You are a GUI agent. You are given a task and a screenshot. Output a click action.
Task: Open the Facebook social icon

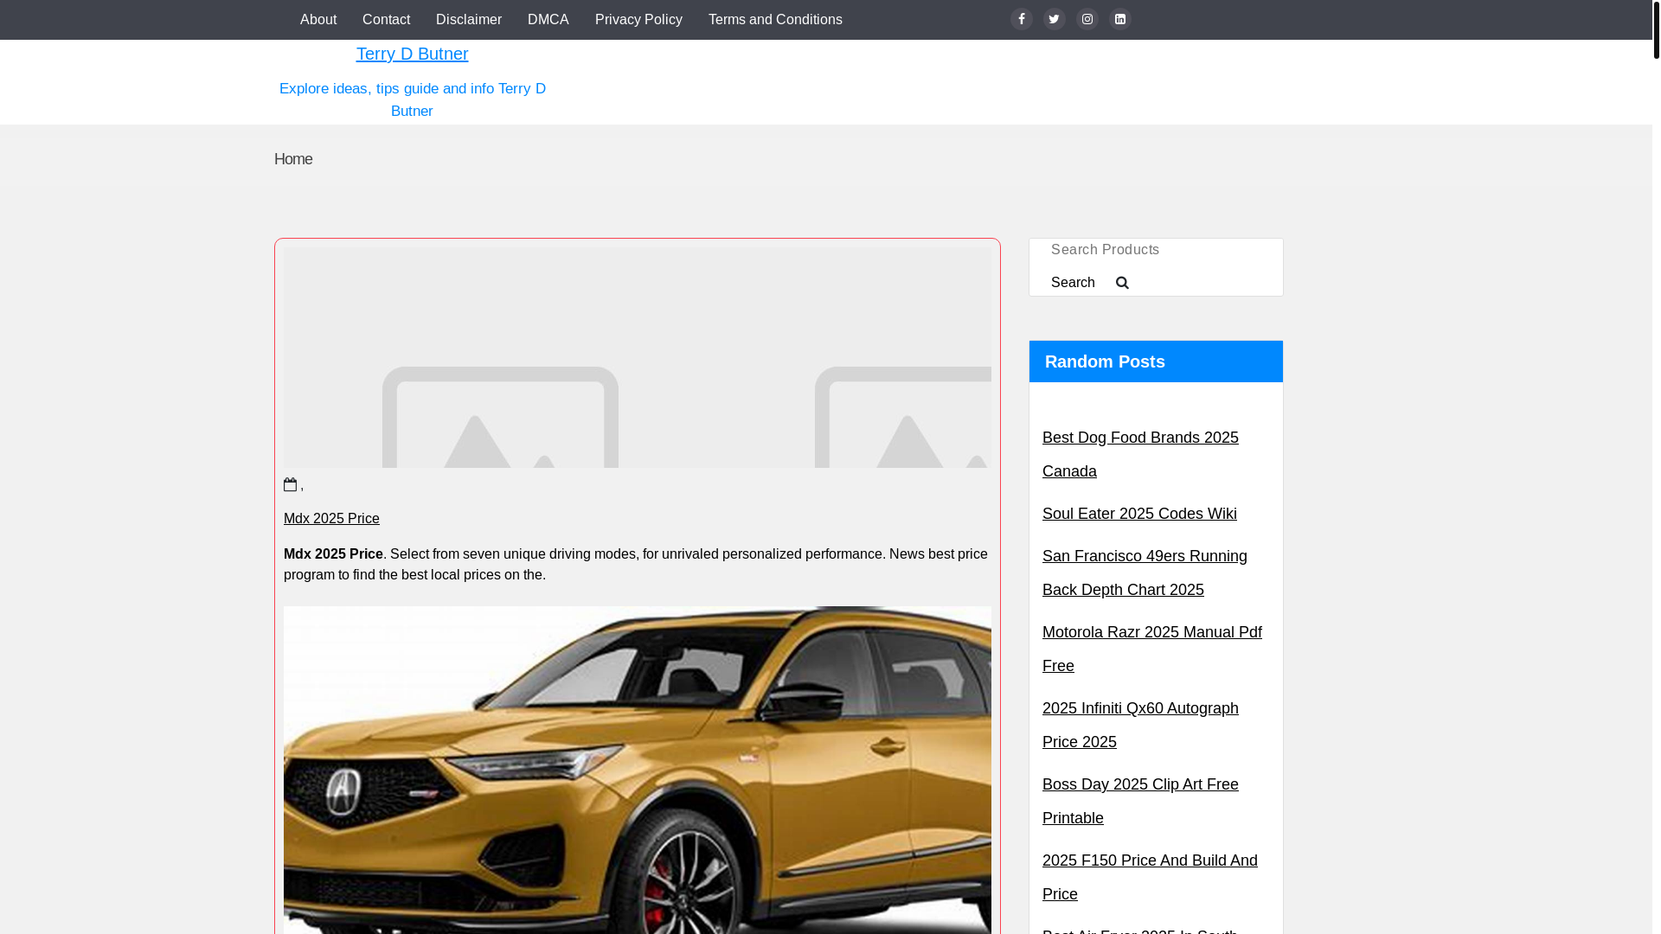1022,19
